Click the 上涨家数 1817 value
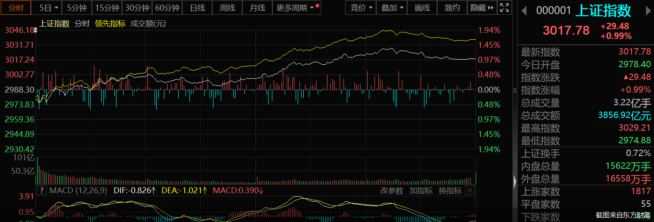The image size is (654, 222). pos(641,192)
